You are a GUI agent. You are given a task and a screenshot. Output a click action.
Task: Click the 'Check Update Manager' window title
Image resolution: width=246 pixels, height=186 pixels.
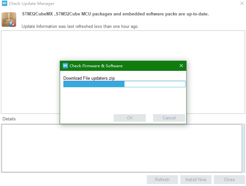(32, 4)
